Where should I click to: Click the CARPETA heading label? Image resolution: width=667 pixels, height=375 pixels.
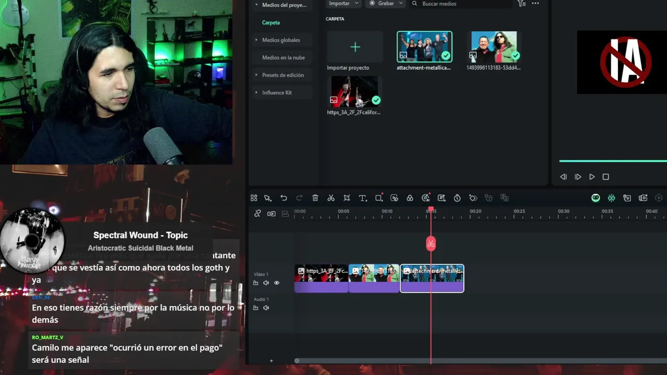[335, 19]
